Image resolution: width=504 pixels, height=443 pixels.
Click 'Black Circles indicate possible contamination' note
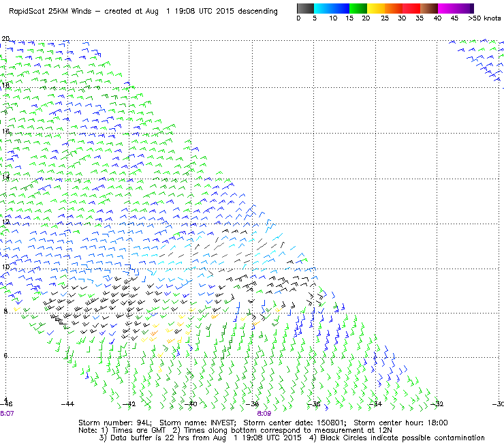click(403, 438)
